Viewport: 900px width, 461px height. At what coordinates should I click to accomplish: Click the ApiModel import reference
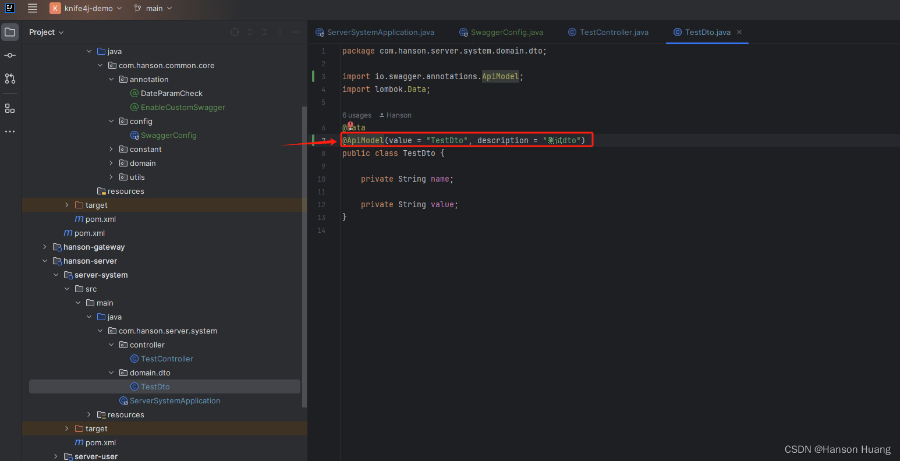tap(500, 76)
